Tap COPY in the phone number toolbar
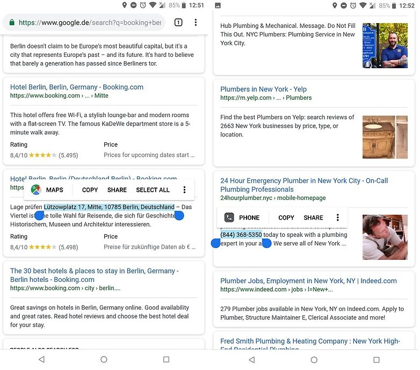This screenshot has height=370, width=420. coord(286,217)
